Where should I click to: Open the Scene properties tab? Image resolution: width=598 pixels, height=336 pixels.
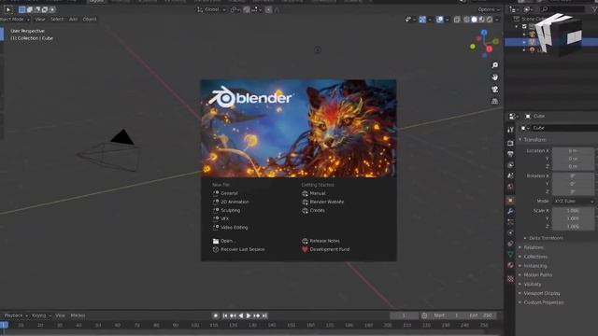click(x=510, y=175)
